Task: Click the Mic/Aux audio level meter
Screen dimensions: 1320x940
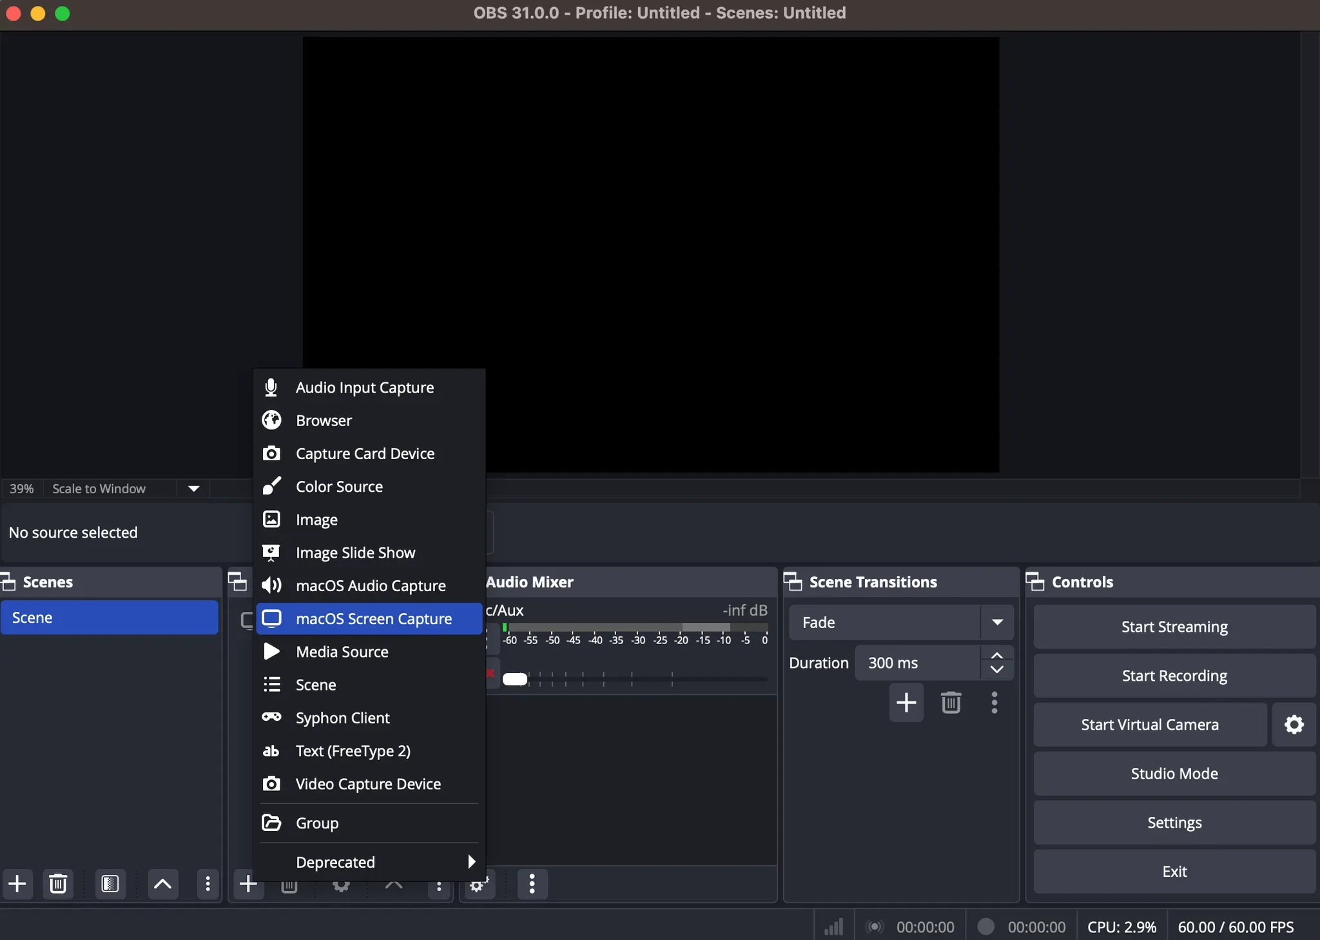Action: point(635,627)
